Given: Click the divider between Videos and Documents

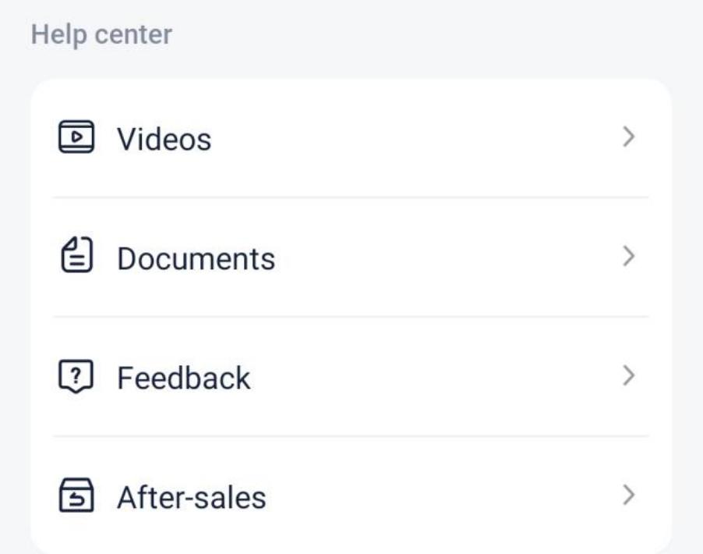Looking at the screenshot, I should pyautogui.click(x=351, y=197).
